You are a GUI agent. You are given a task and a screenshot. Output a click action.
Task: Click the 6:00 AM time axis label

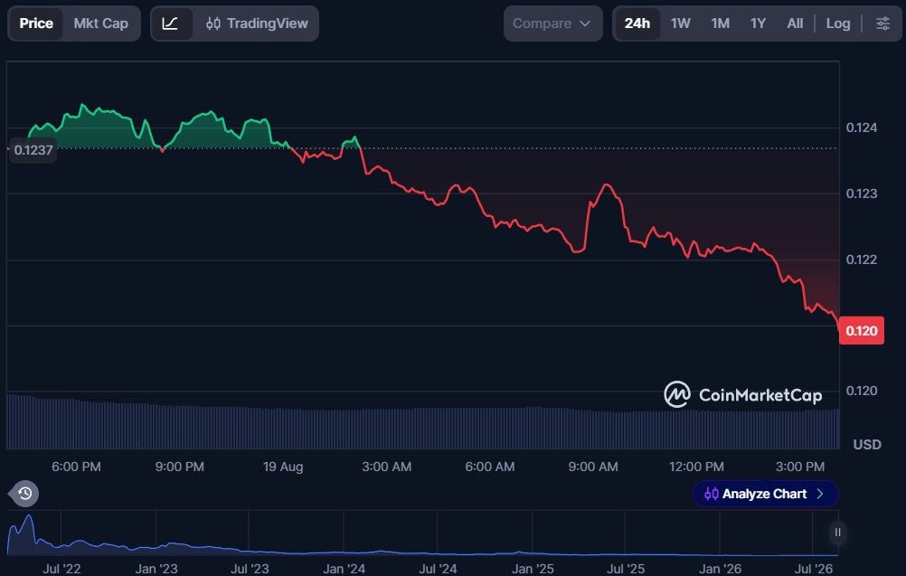pos(490,467)
